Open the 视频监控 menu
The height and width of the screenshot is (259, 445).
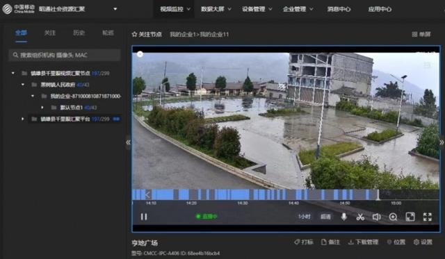click(175, 9)
